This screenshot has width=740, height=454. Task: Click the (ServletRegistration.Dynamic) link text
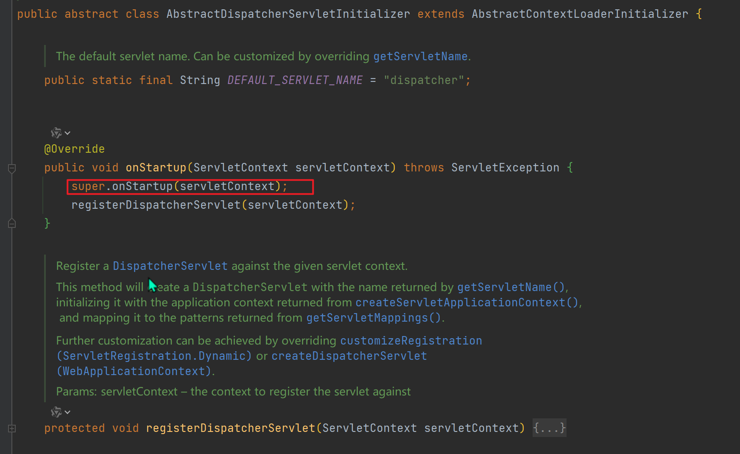point(154,356)
